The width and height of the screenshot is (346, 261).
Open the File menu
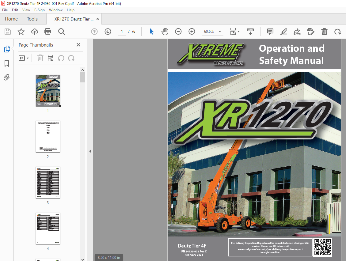(5, 10)
